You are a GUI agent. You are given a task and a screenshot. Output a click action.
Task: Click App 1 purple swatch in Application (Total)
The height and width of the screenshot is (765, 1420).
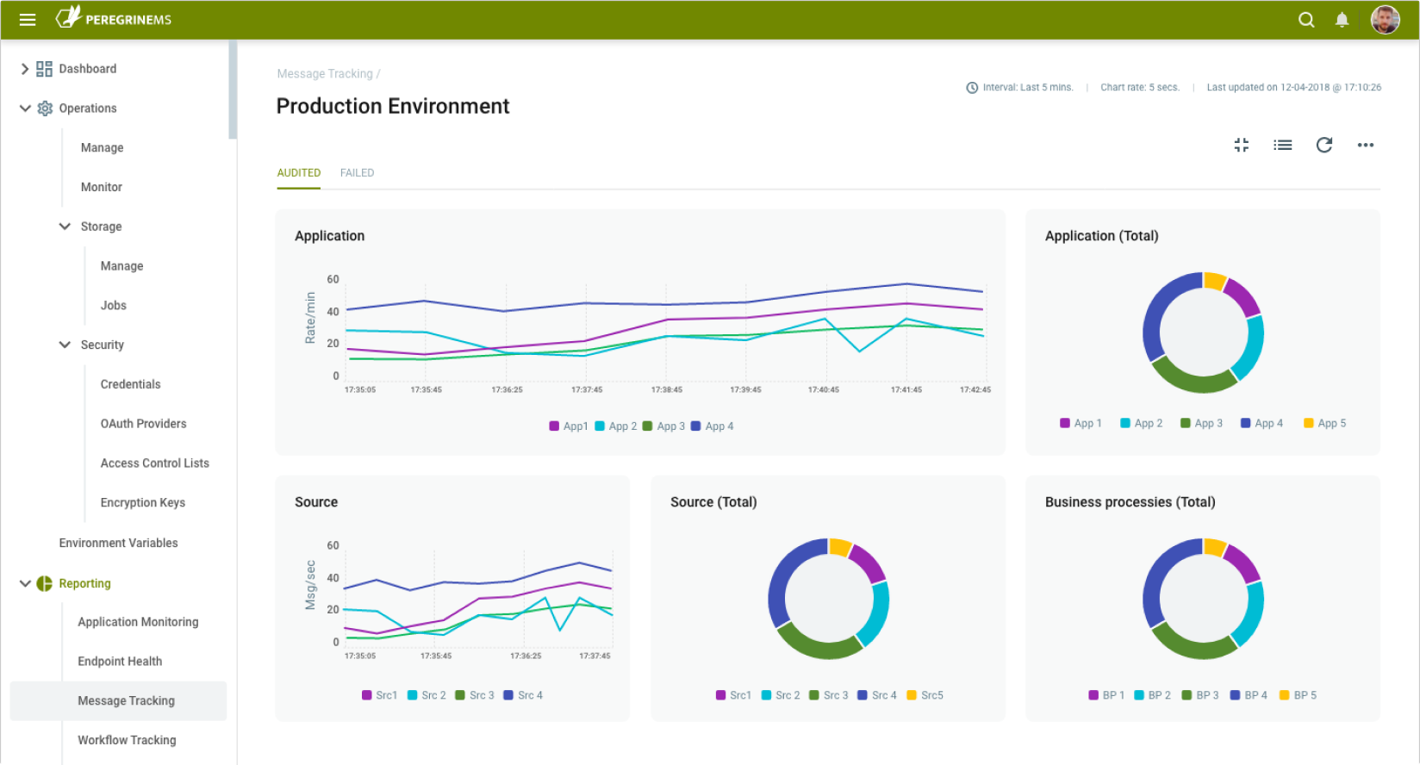coord(1065,423)
